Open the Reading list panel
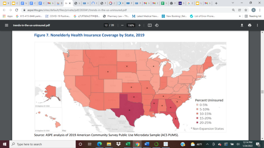Image resolution: width=264 pixels, height=148 pixels. point(253,16)
